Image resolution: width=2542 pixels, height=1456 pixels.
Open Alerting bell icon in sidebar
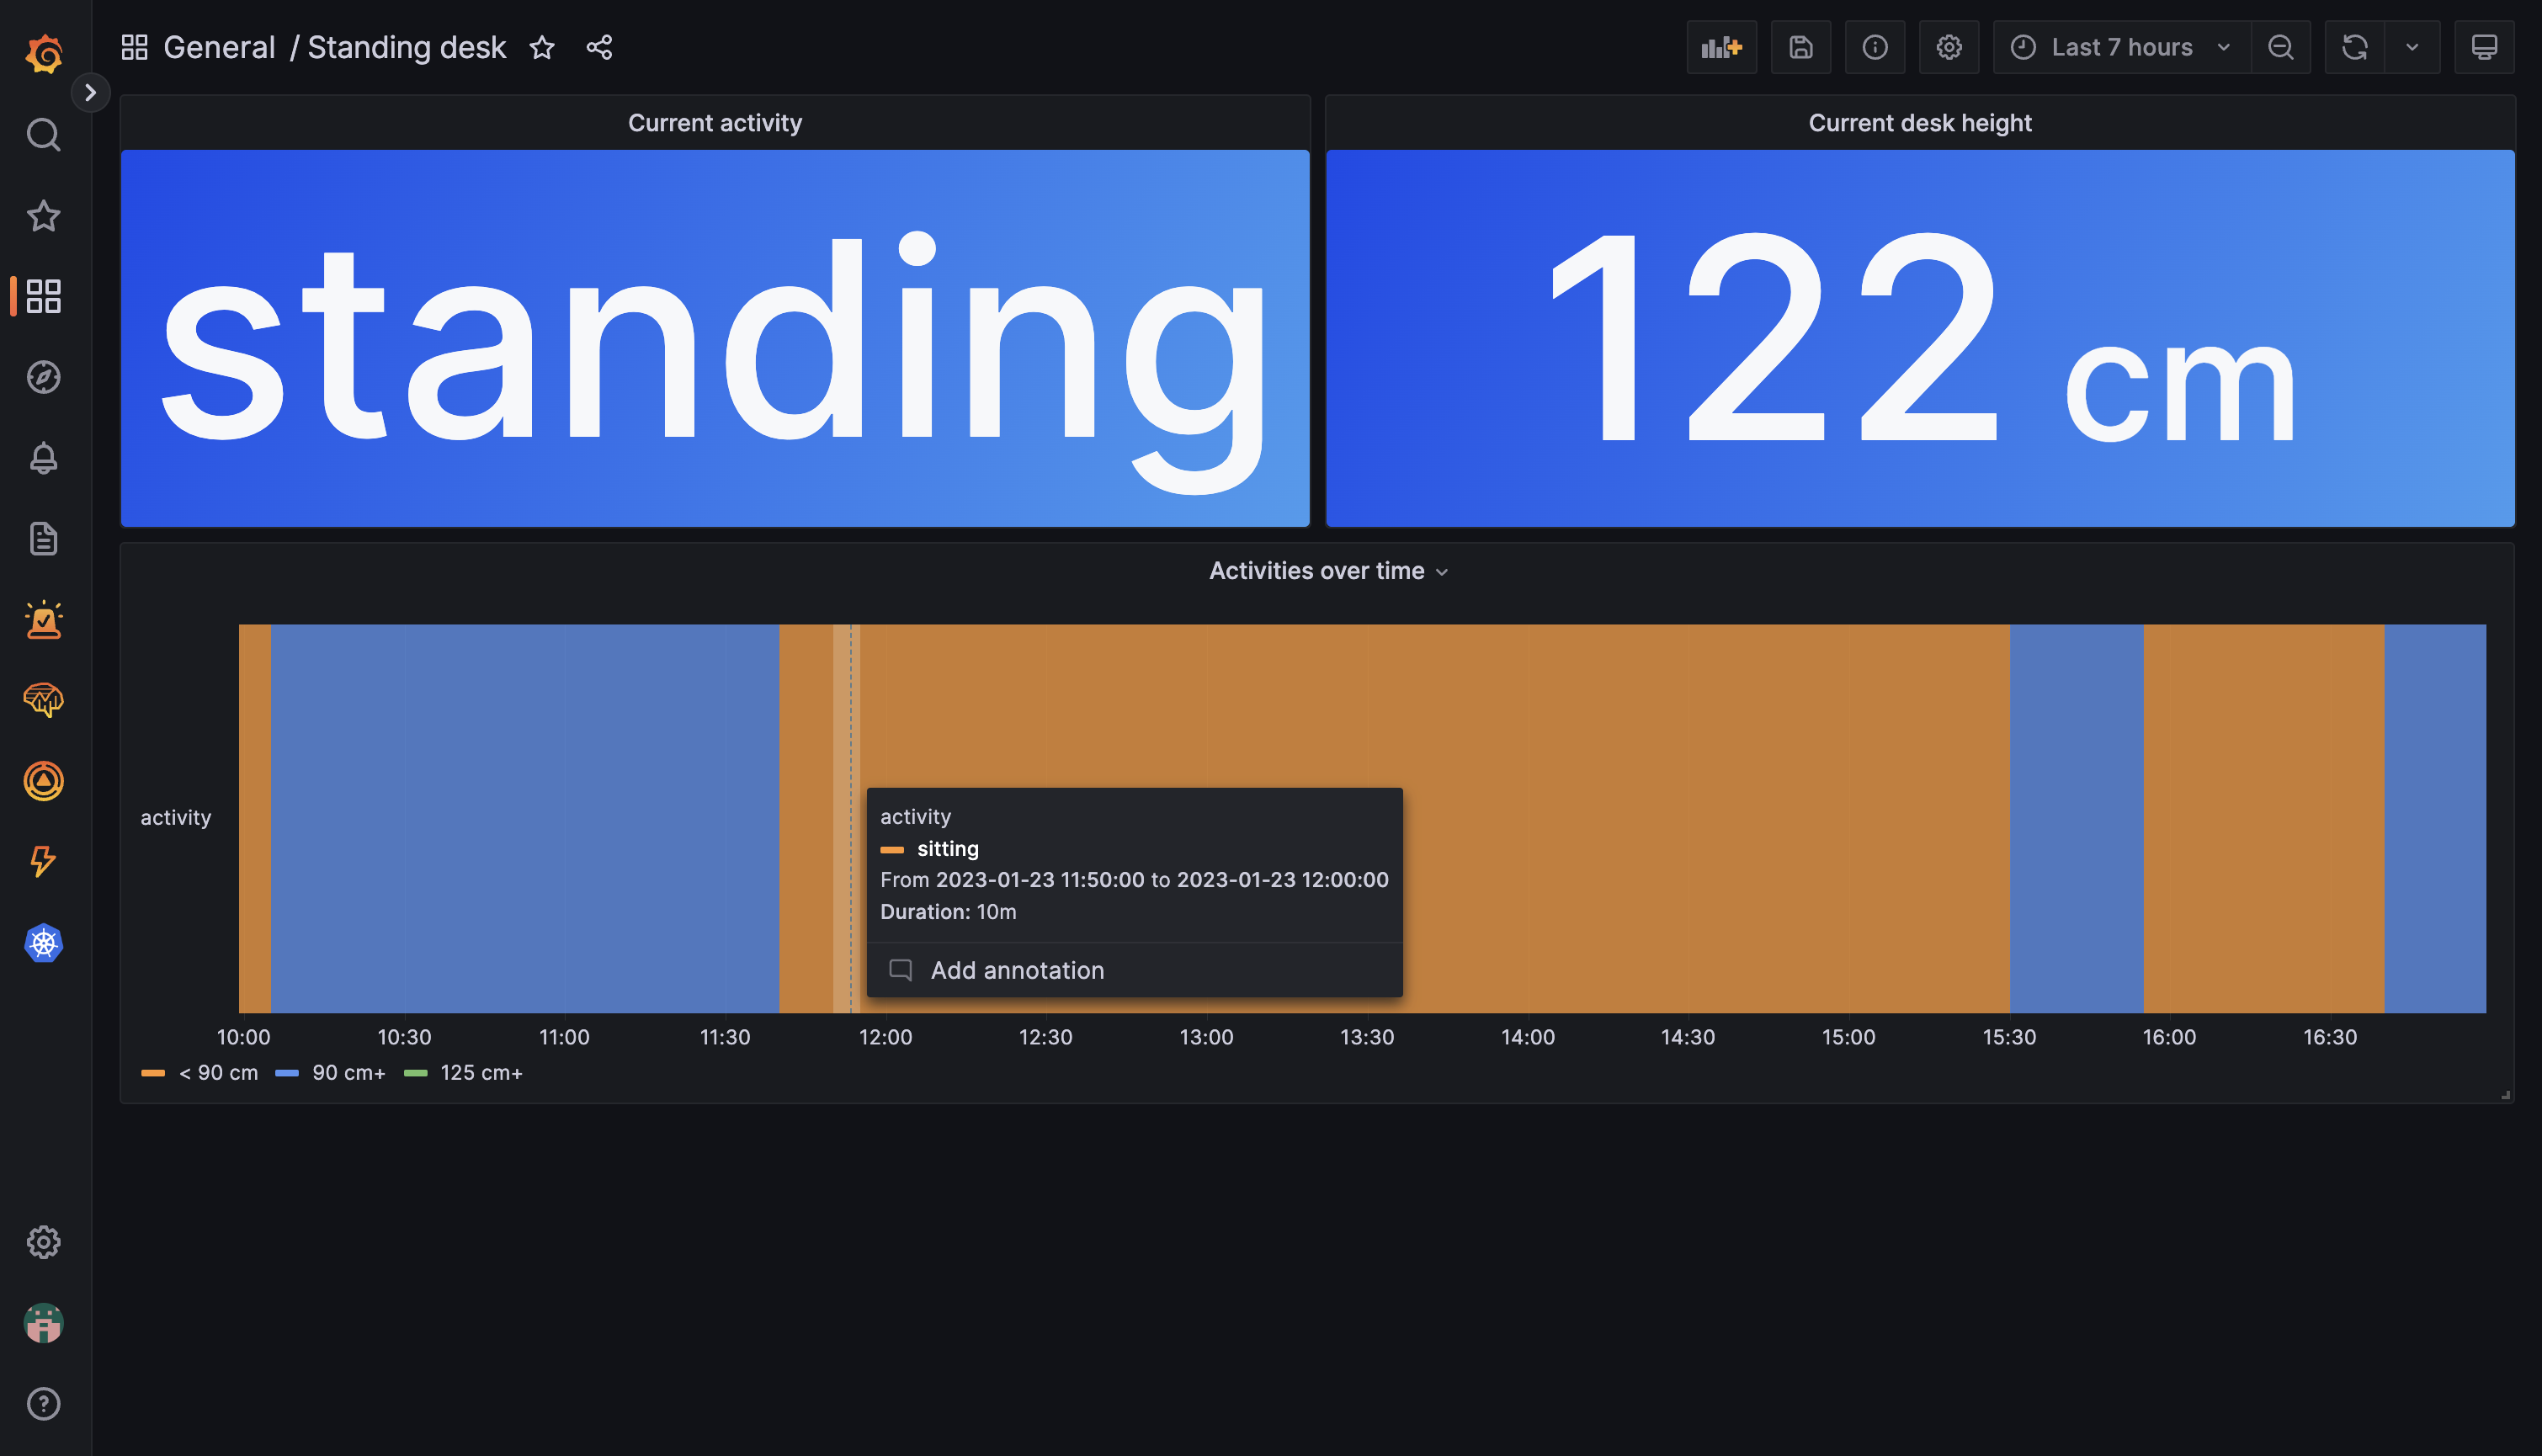(43, 458)
